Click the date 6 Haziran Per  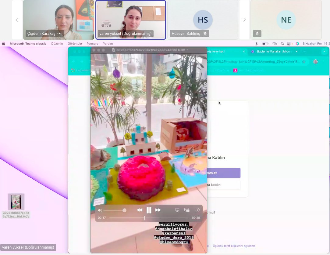click(312, 44)
